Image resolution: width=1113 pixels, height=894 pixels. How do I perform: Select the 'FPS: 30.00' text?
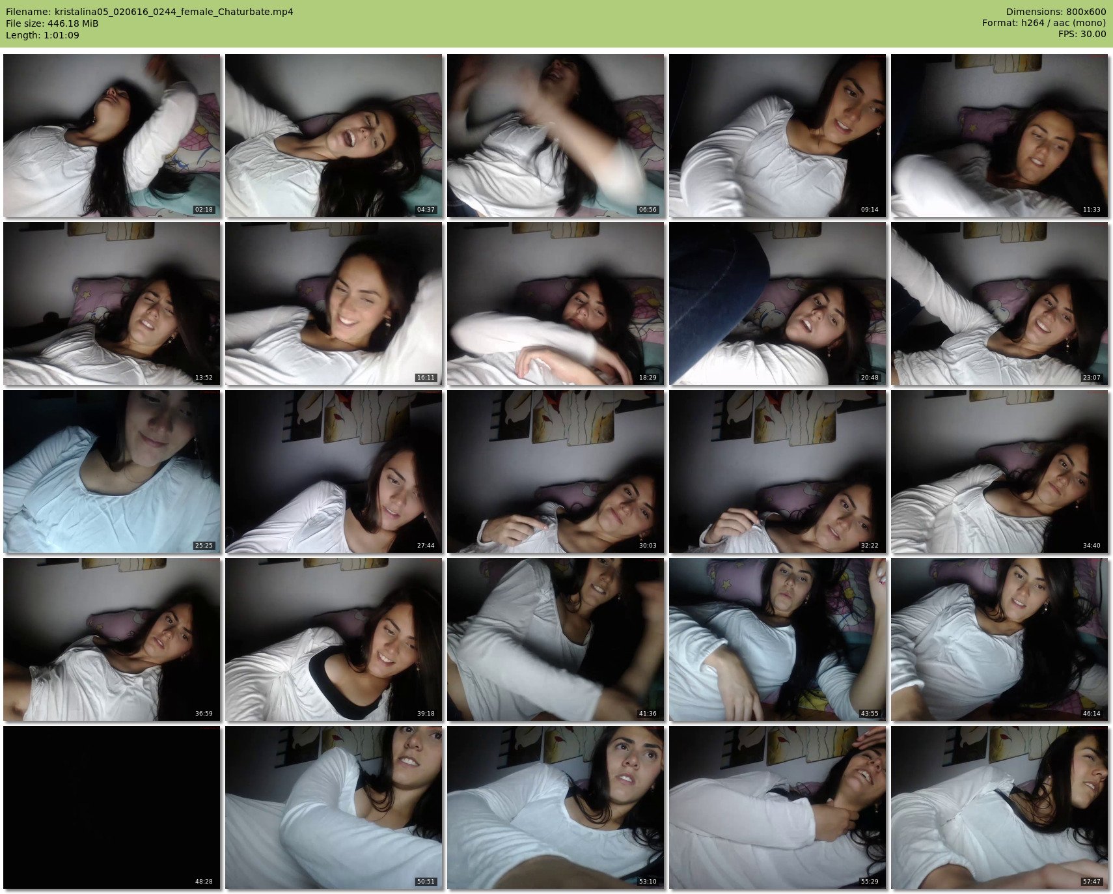(x=1082, y=35)
